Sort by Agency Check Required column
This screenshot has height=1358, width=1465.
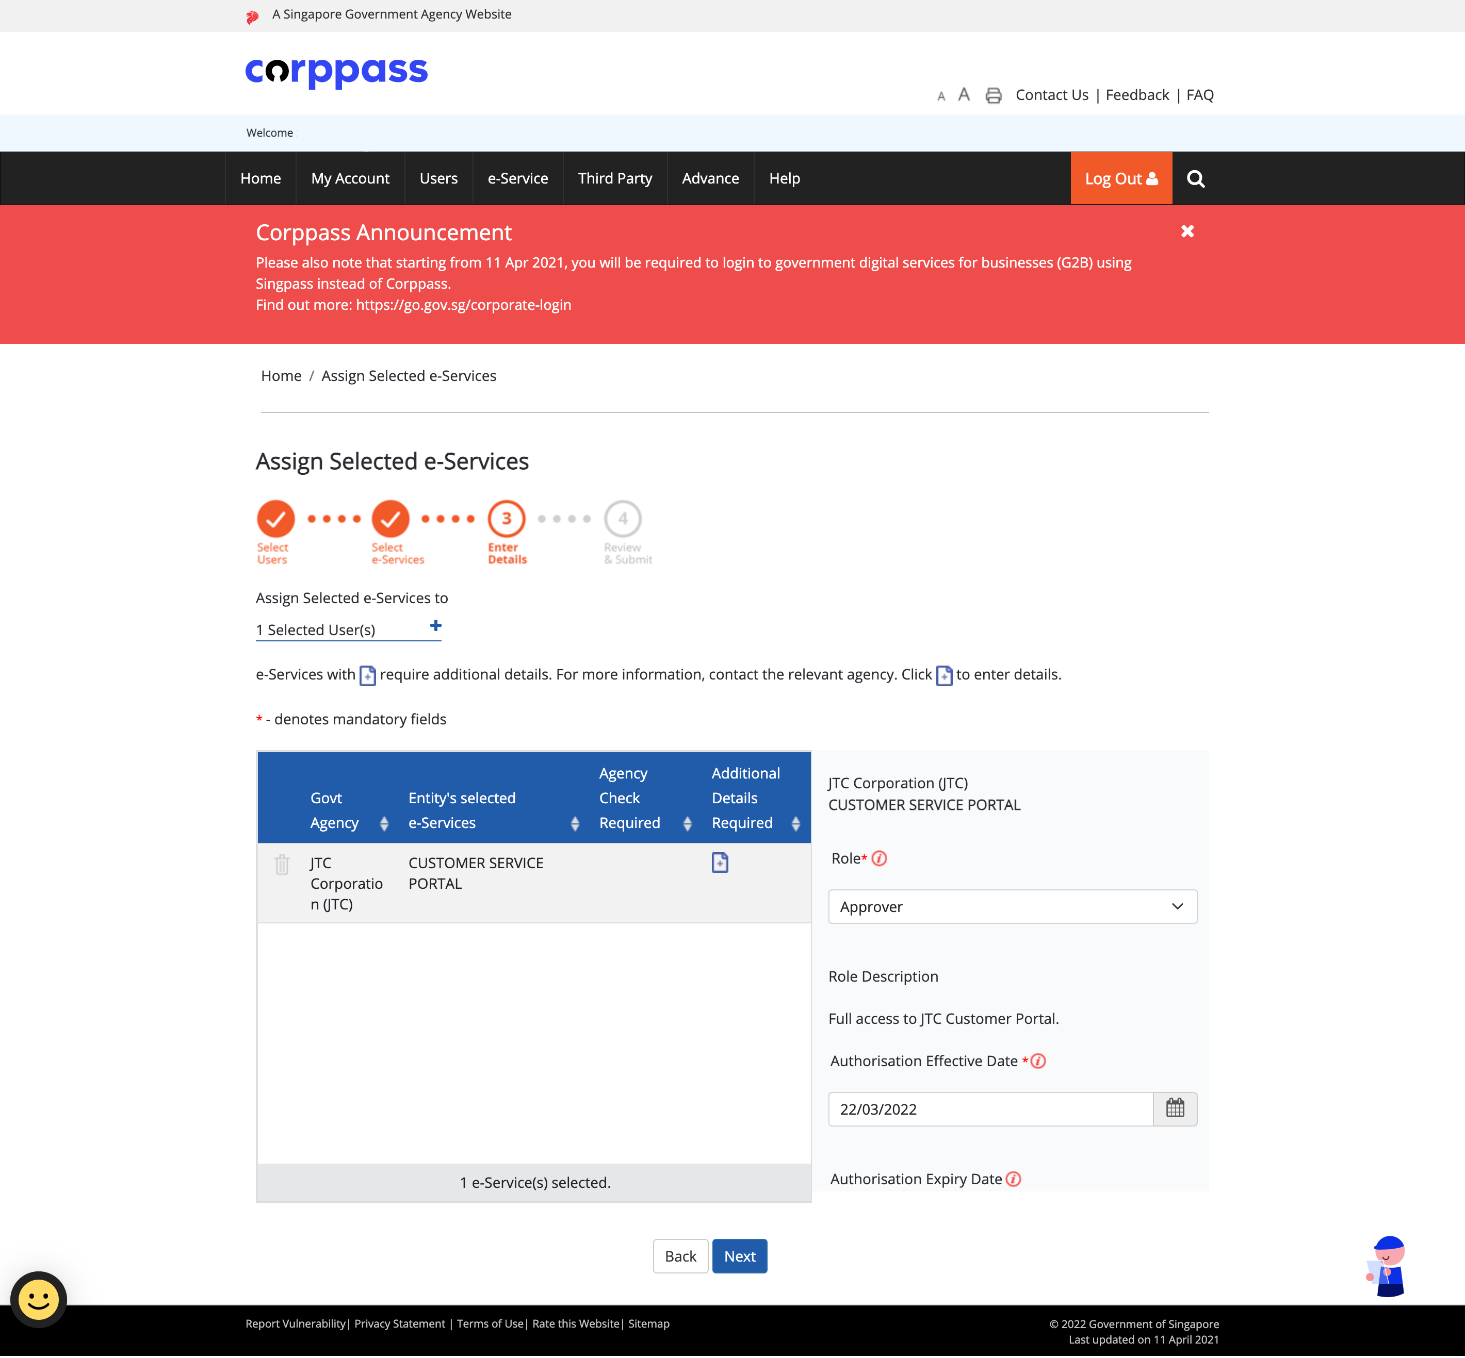coord(687,824)
